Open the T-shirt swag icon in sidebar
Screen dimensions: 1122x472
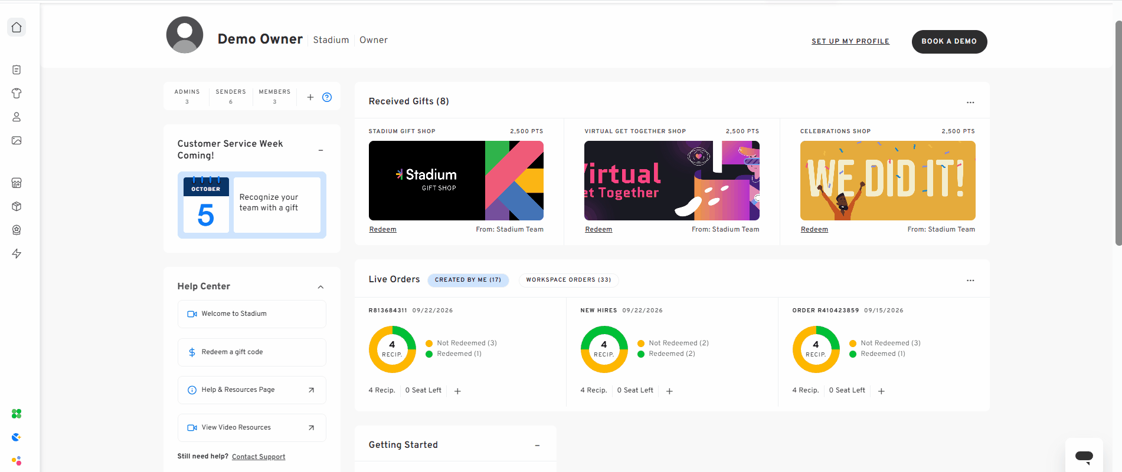click(x=17, y=93)
